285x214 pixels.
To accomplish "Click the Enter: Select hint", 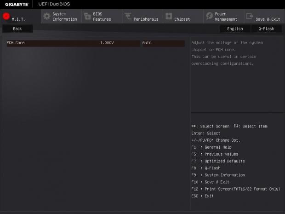I will pos(206,133).
